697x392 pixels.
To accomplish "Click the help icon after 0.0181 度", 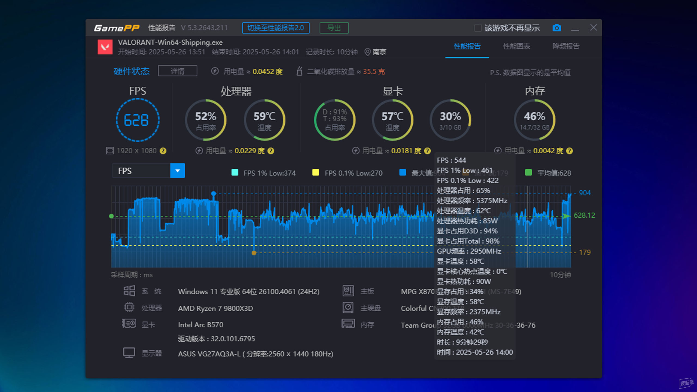I will tap(427, 151).
